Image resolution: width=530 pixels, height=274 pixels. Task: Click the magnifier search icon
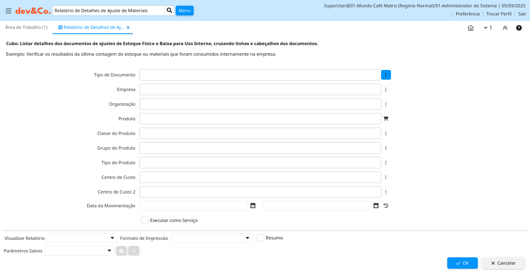(x=170, y=11)
